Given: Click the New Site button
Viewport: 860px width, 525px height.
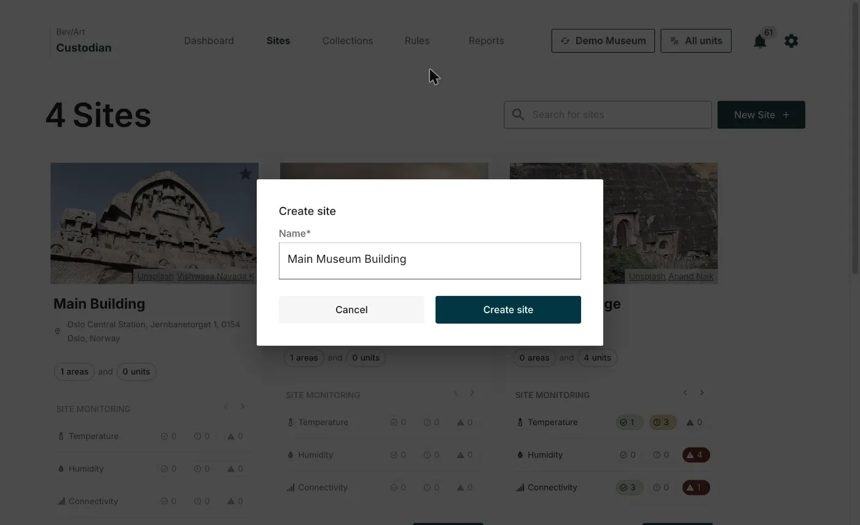Looking at the screenshot, I should tap(761, 115).
